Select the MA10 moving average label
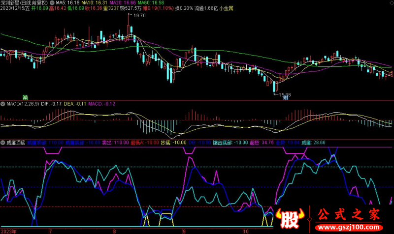Screen dimensions: 394x234 (x=94, y=2)
